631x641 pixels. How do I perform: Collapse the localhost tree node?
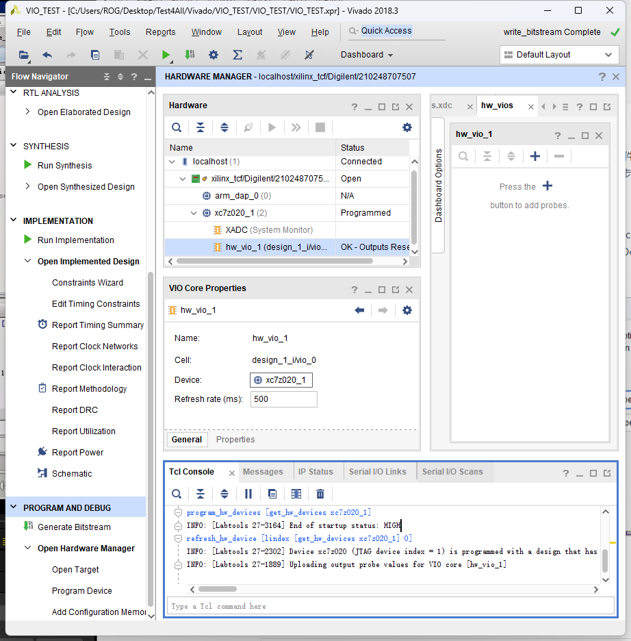(x=172, y=162)
